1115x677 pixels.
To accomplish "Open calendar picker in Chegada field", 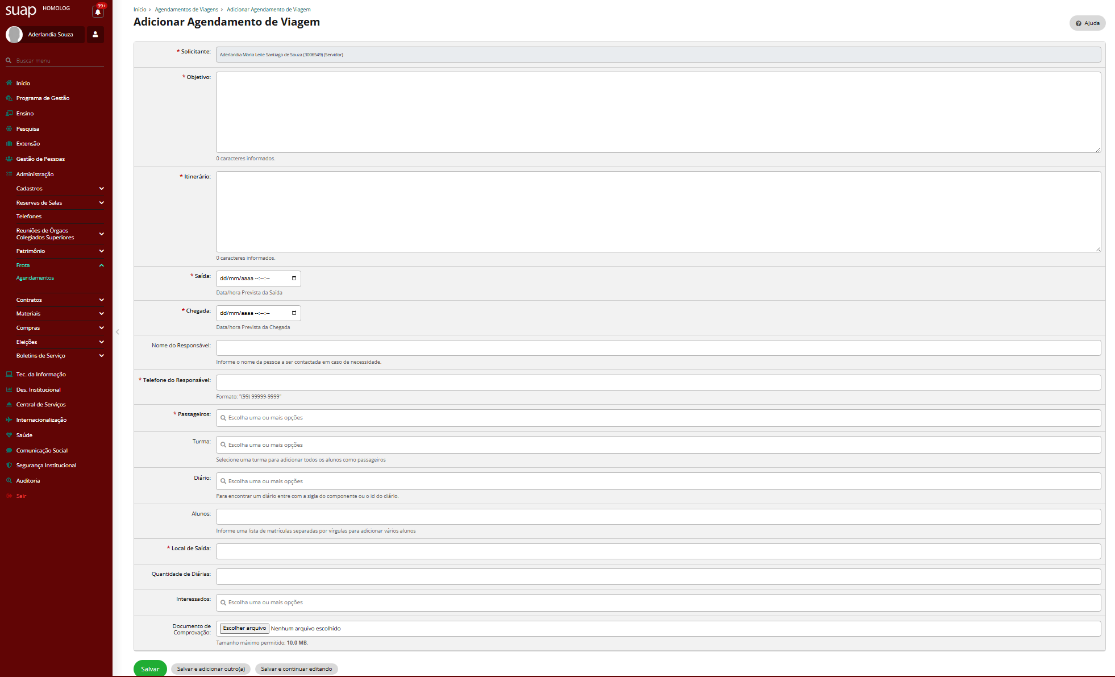I will tap(294, 313).
